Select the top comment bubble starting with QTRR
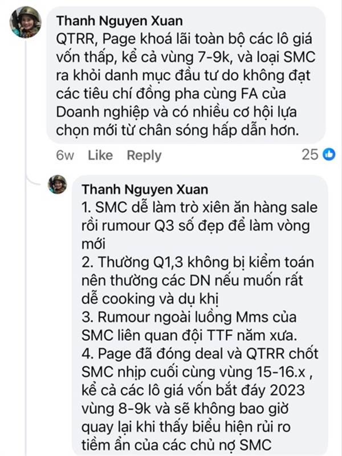342x456 pixels. click(186, 75)
